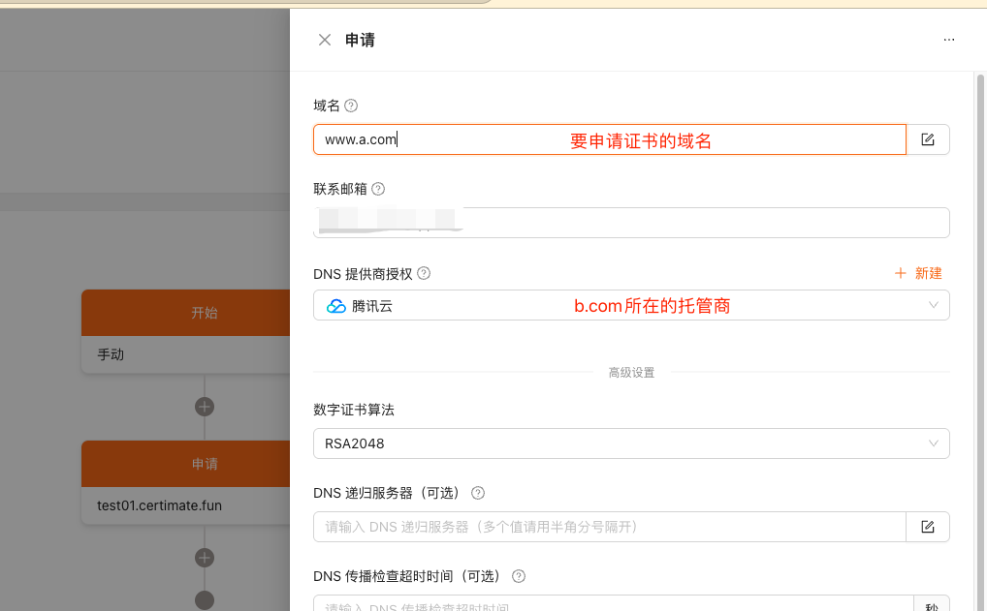Click the drawer's vertical scrollbar
This screenshot has height=611, width=987.
tap(980, 340)
